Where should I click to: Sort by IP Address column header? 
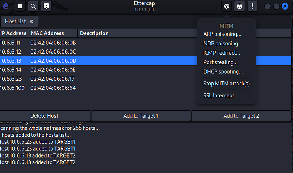click(x=14, y=33)
